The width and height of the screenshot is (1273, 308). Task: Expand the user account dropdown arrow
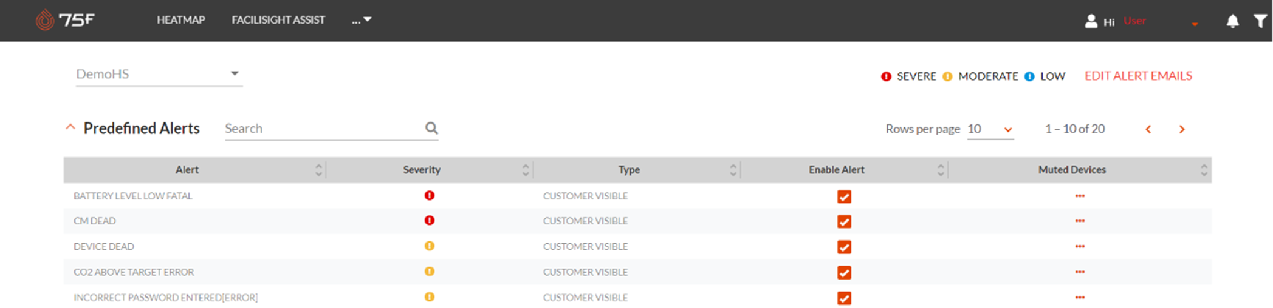(x=1195, y=24)
